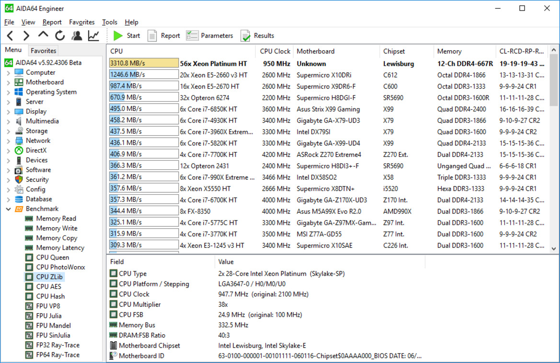Select the CPU Queen benchmark icon
This screenshot has height=363, width=560.
coord(29,258)
